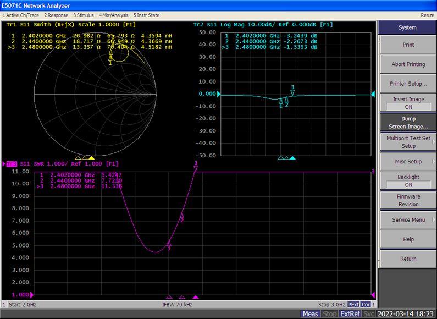This screenshot has height=319, width=437.
Task: Expand the Multiport Test Set Setup submenu
Action: 408,142
